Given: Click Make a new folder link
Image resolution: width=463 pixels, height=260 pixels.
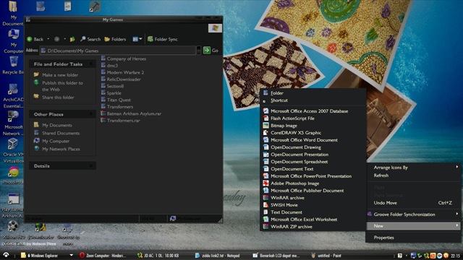Looking at the screenshot, I should click(60, 75).
